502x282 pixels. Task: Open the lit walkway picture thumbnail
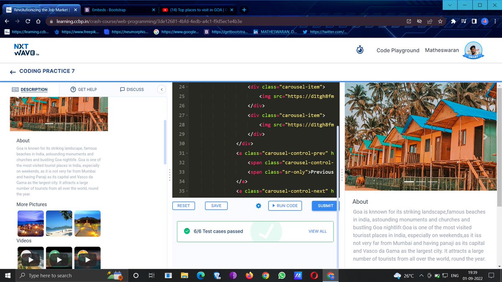87,224
